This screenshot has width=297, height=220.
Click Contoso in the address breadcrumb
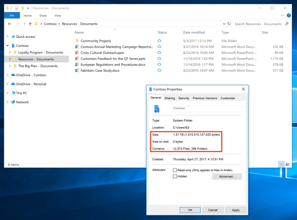point(50,24)
